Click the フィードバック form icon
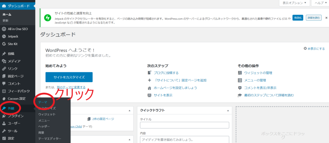Image resolution: width=329 pixels, height=143 pixels. [4, 91]
